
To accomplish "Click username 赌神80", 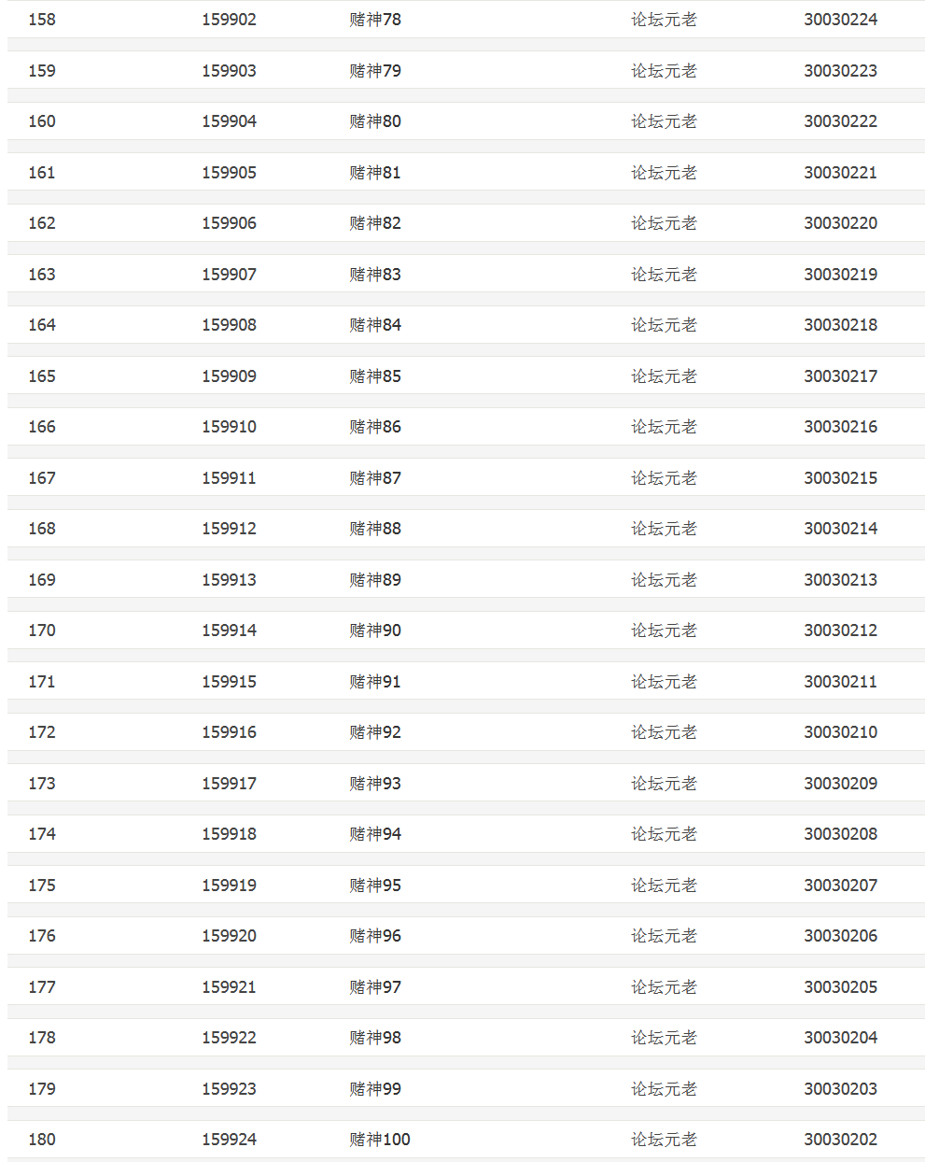I will (375, 121).
